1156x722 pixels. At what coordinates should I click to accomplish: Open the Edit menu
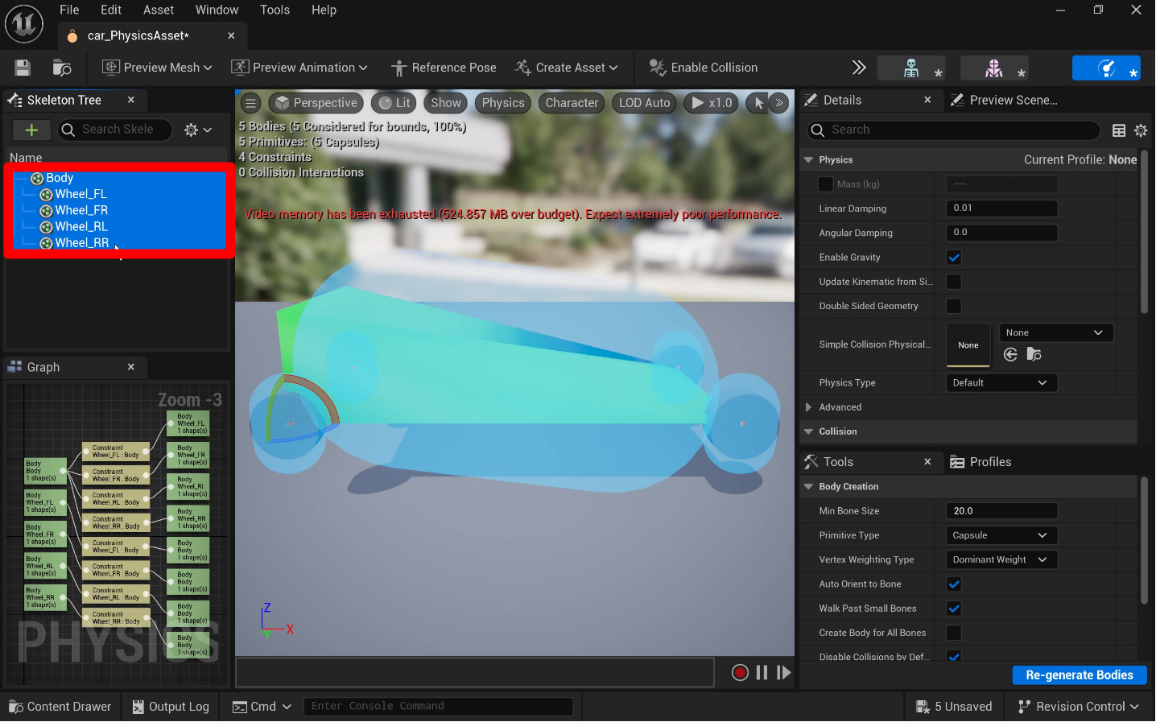pyautogui.click(x=111, y=10)
